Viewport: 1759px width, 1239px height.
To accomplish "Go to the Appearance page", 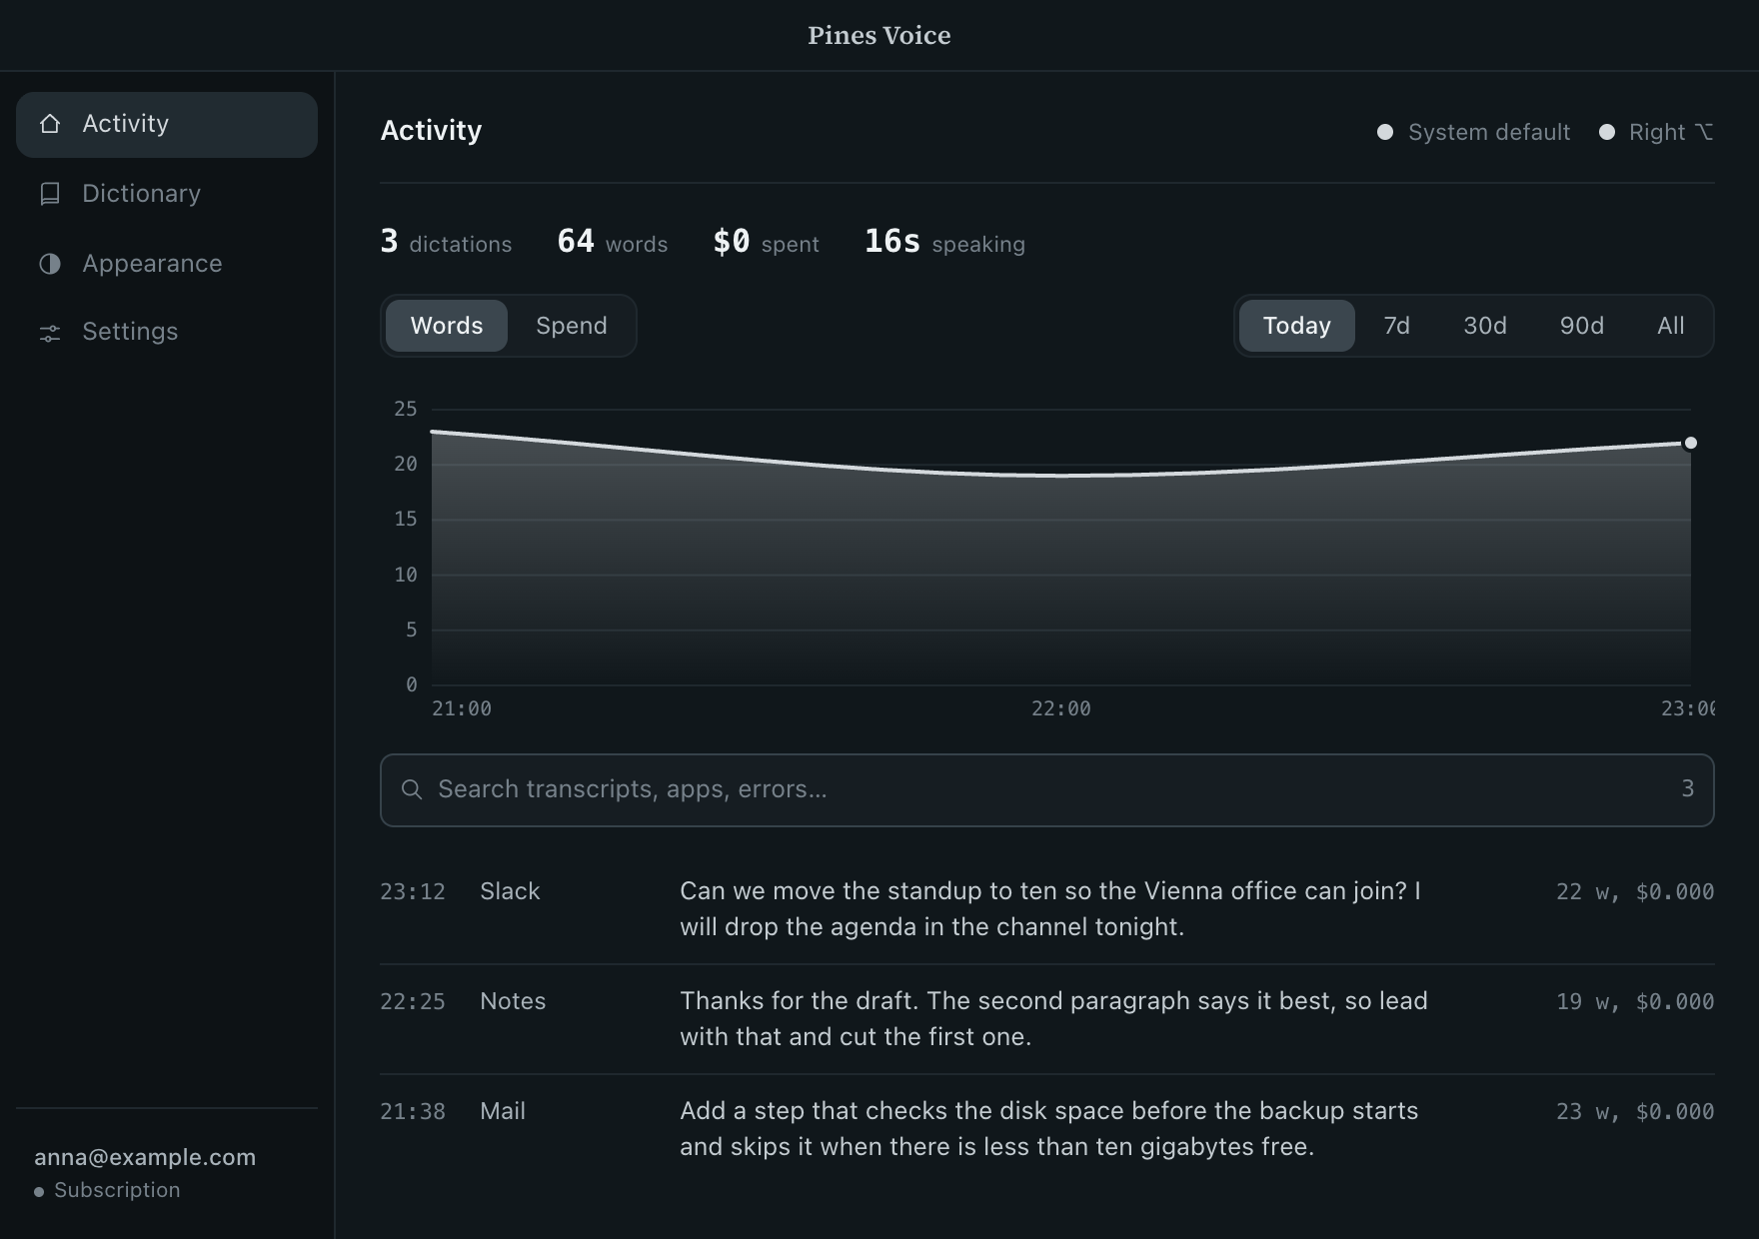I will (167, 264).
